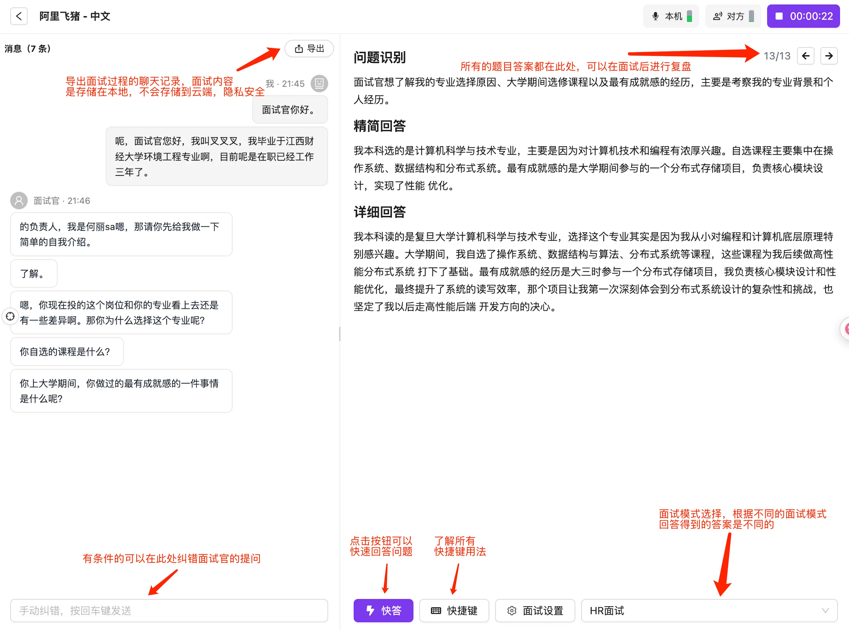This screenshot has height=631, width=849.
Task: Select the message about 简单的自我介绍
Action: (121, 234)
